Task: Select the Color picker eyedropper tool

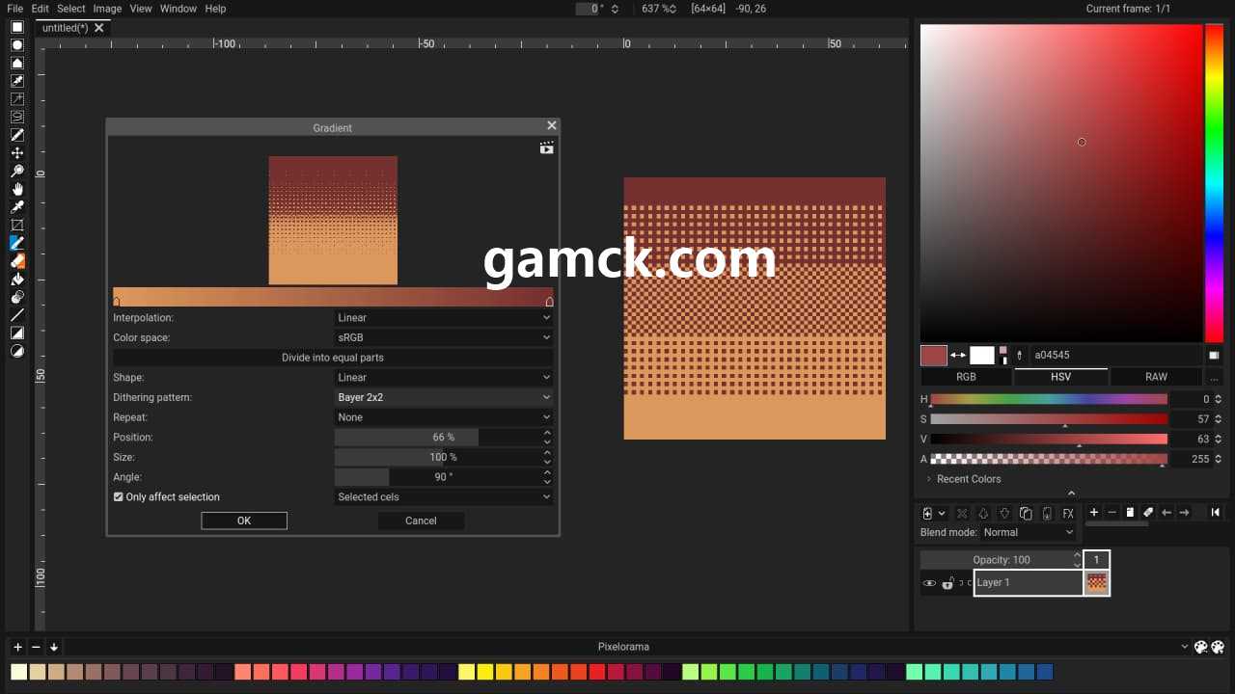Action: pos(16,207)
